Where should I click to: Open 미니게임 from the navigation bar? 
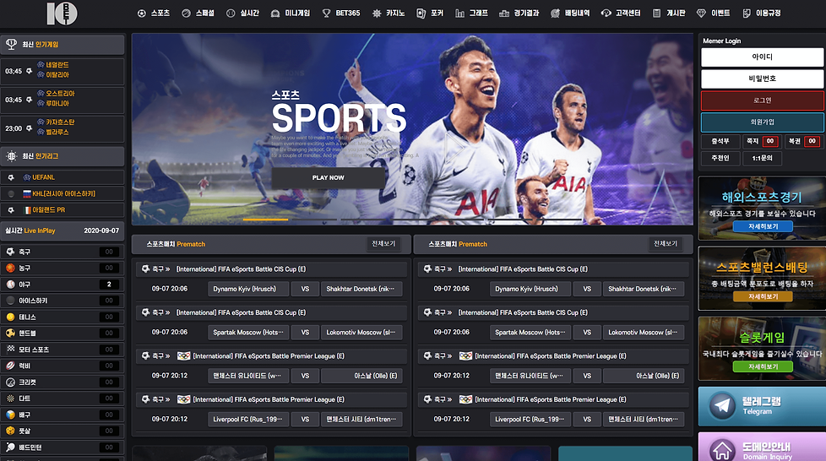(291, 14)
